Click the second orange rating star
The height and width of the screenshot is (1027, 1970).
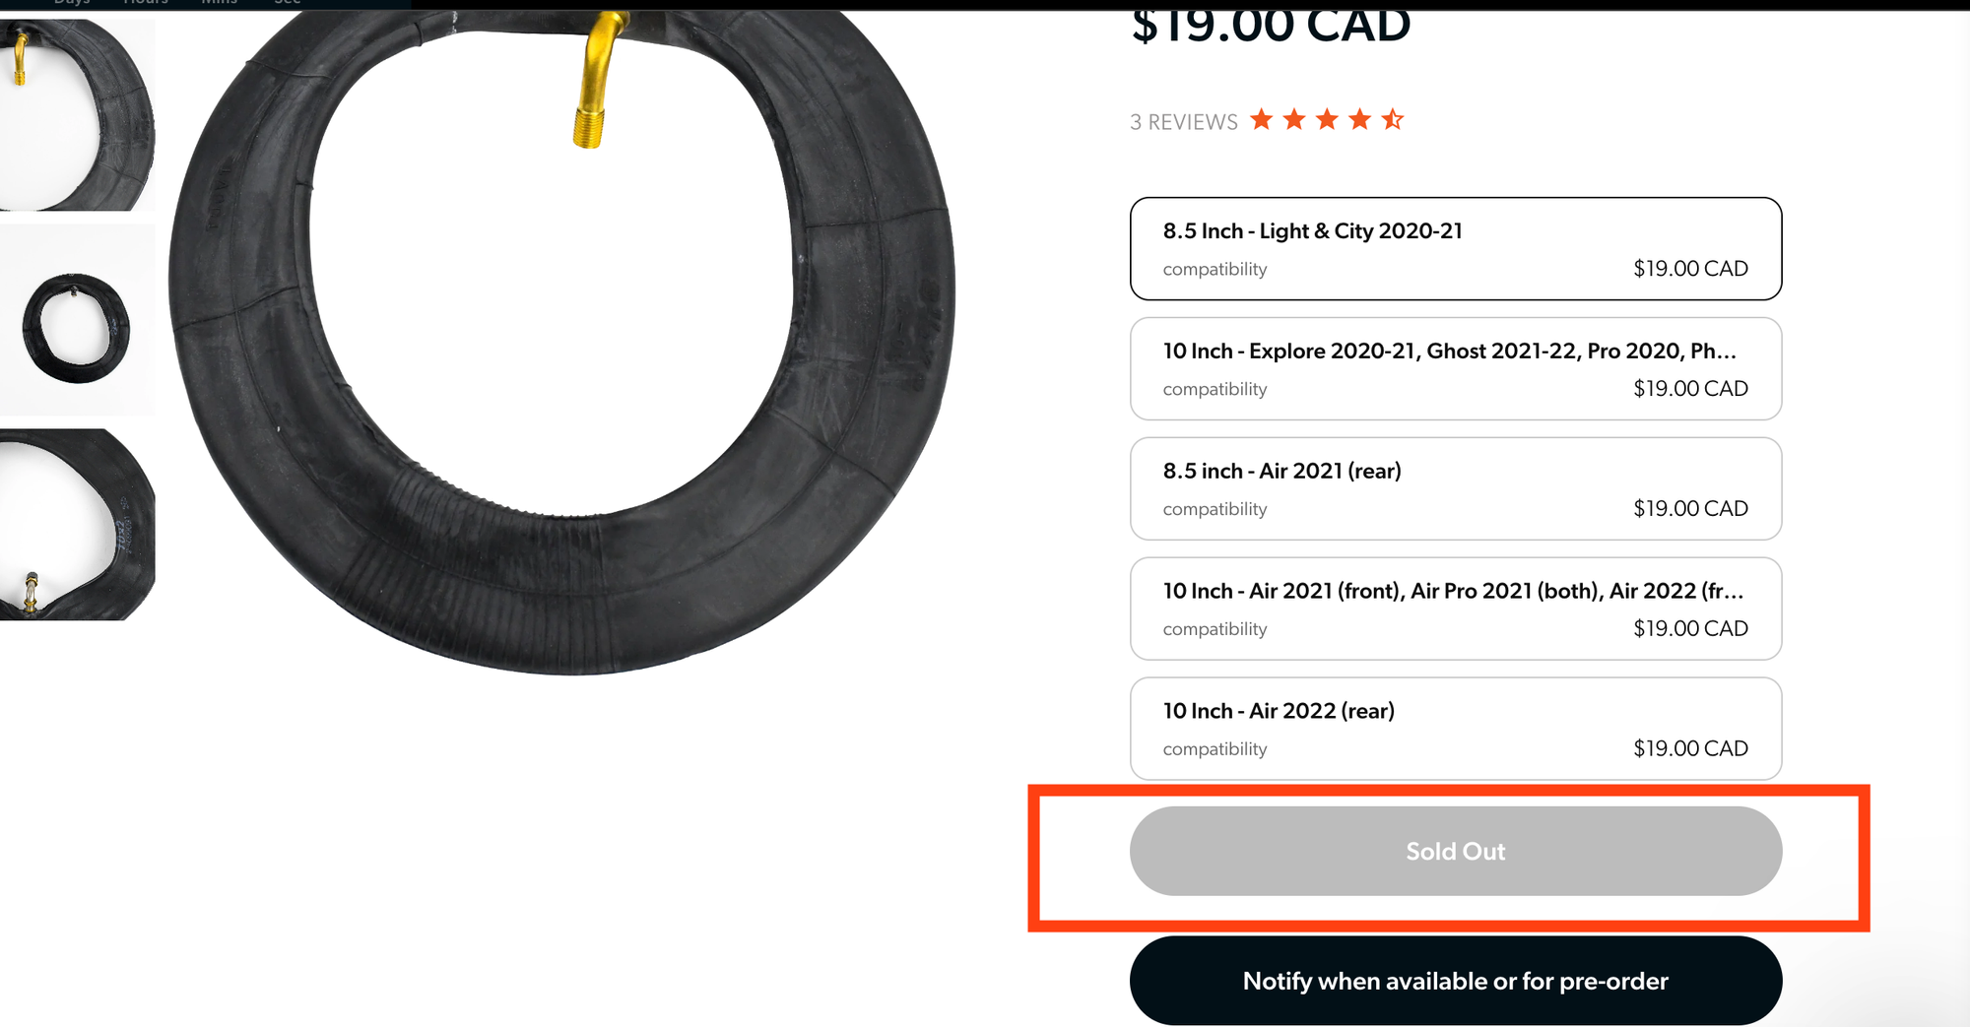point(1294,120)
